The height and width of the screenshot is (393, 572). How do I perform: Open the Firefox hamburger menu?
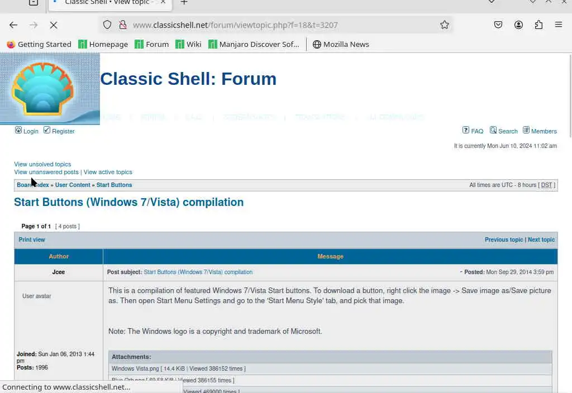pyautogui.click(x=559, y=25)
